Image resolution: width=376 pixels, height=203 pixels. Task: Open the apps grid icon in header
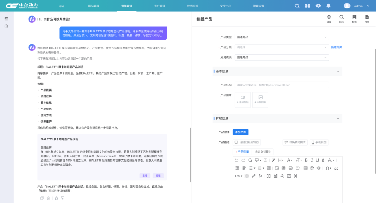[x=307, y=6]
